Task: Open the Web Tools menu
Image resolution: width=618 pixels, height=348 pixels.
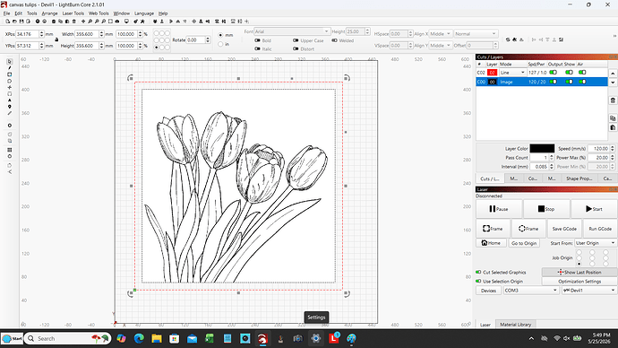Action: tap(99, 13)
